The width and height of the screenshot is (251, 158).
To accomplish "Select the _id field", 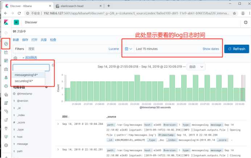I will (19, 108).
